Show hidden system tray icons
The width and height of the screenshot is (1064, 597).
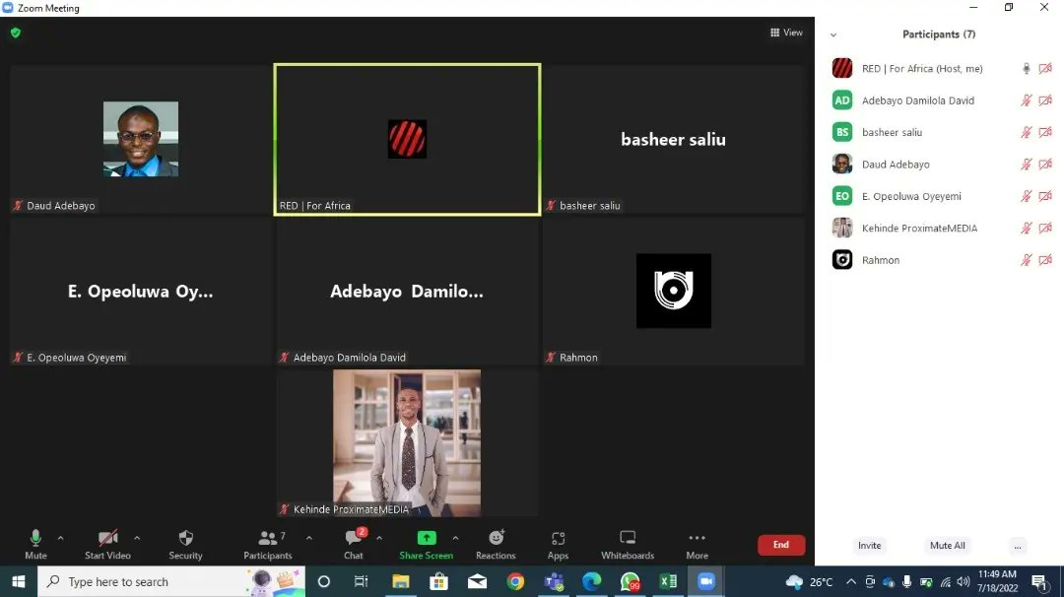point(851,581)
